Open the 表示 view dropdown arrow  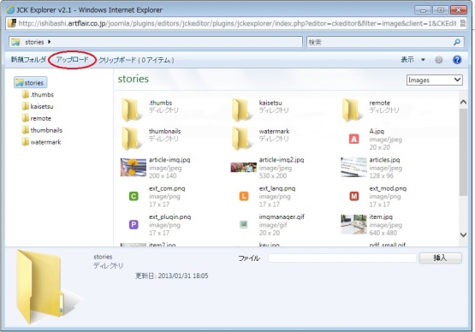click(423, 60)
